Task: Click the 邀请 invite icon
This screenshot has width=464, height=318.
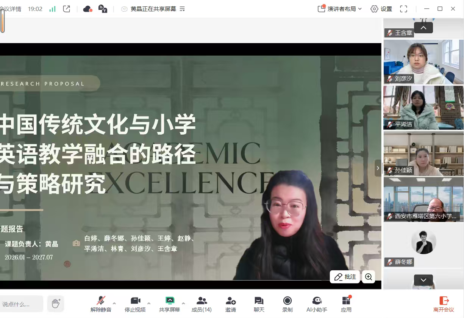Action: (231, 304)
